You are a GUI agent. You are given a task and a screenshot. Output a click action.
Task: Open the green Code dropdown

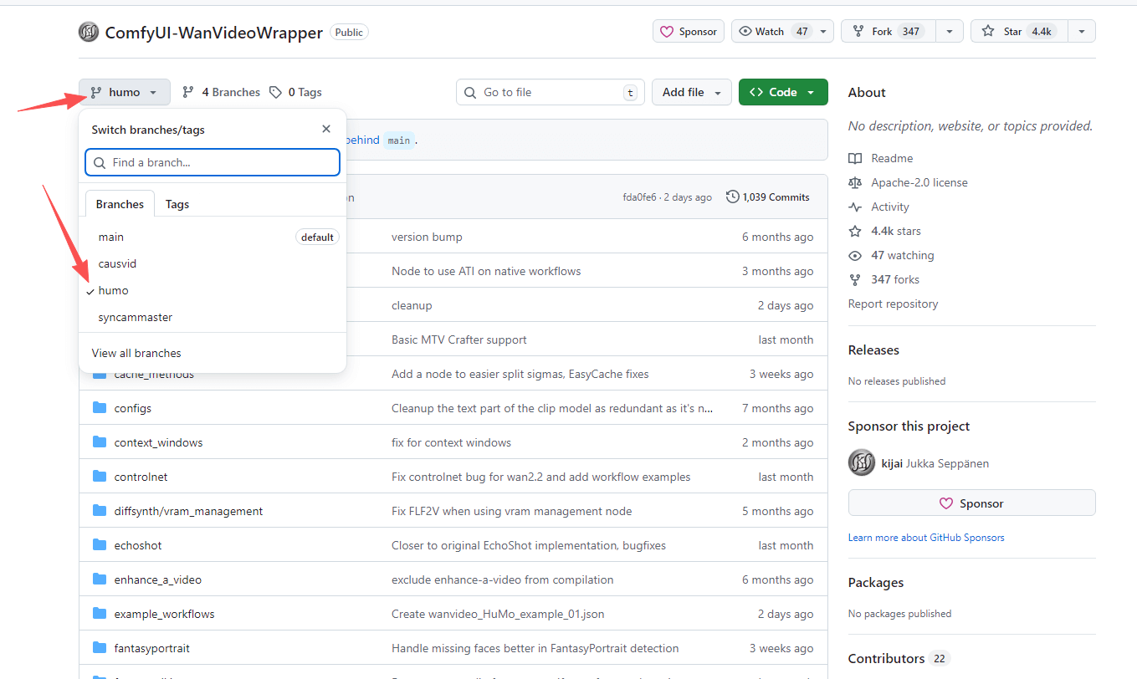[x=783, y=92]
